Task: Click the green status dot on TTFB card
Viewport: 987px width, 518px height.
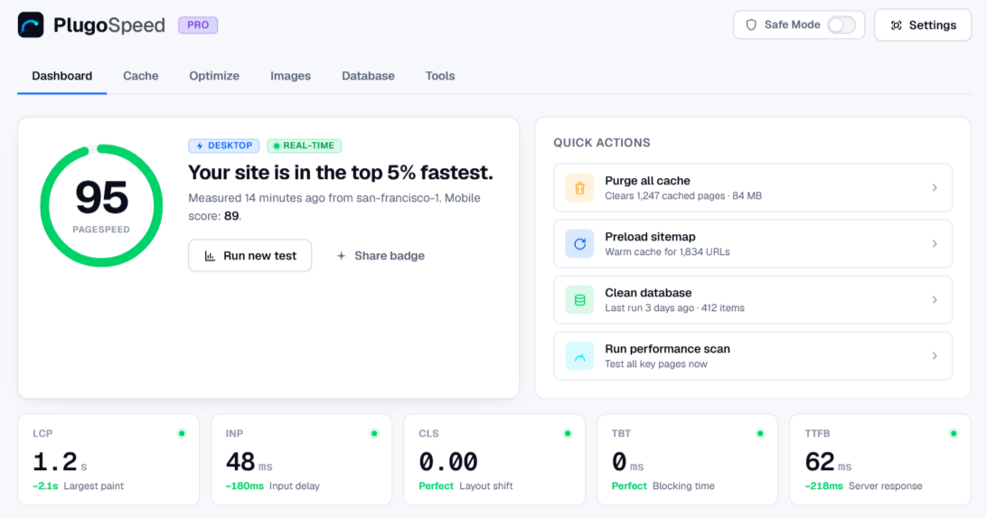Action: [x=953, y=433]
